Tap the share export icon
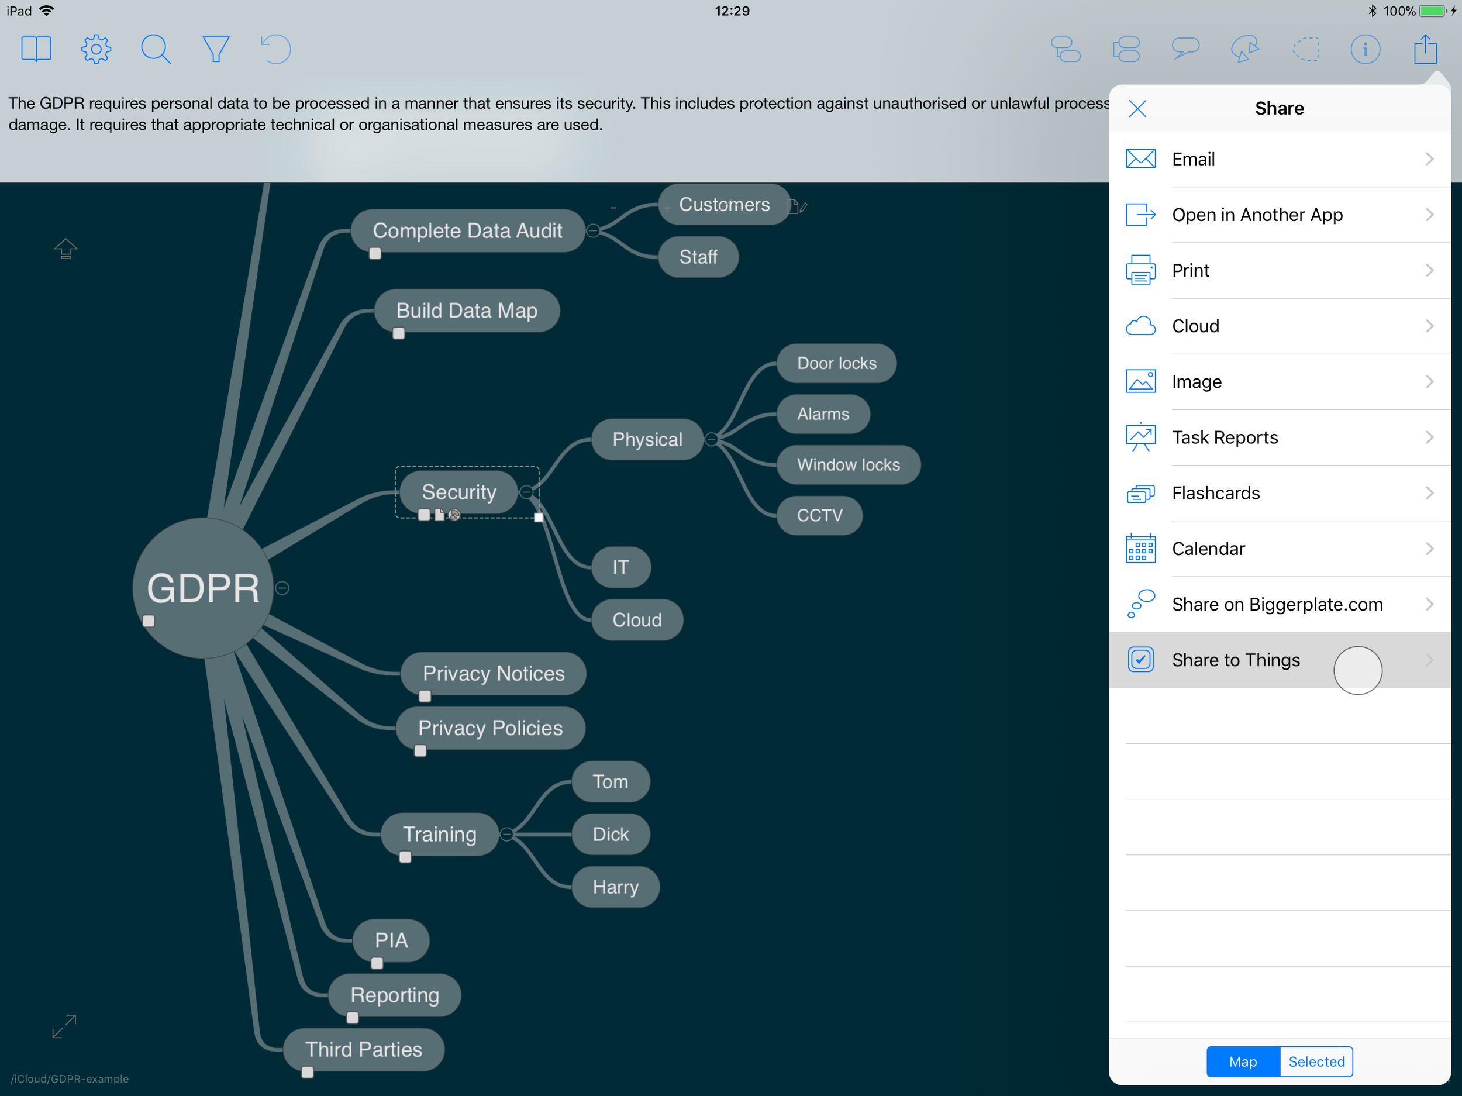Screen dimensions: 1462x1096 (1425, 49)
